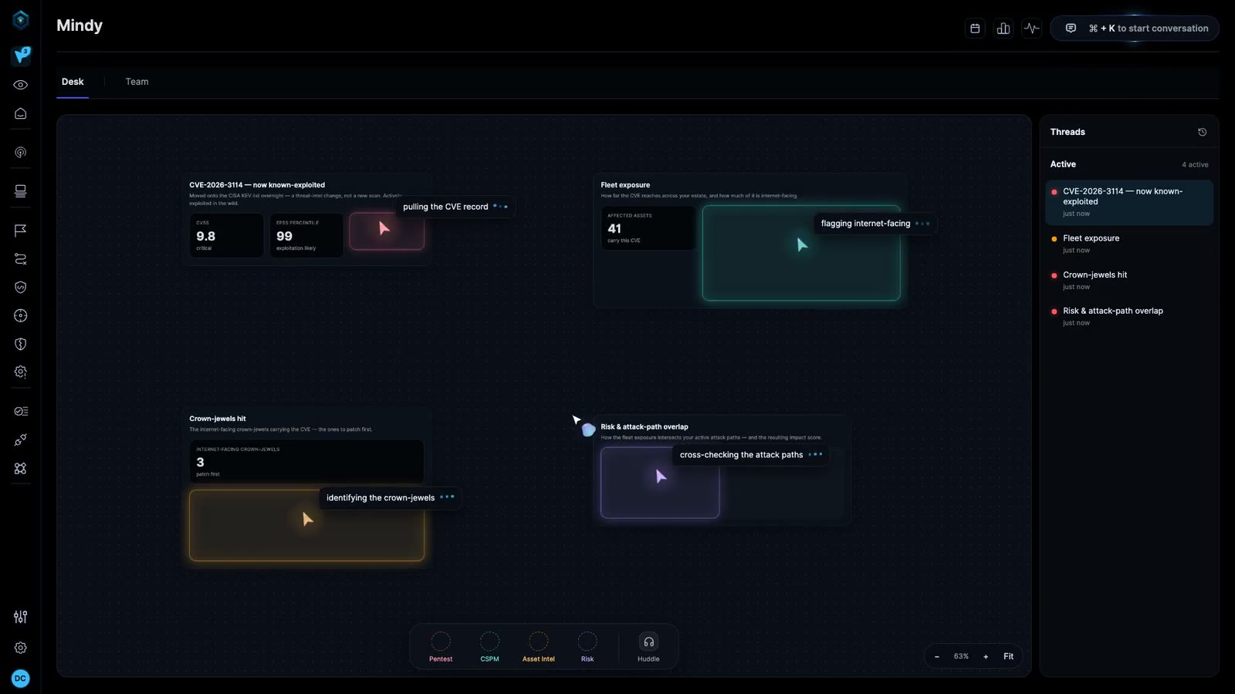The image size is (1235, 694).
Task: Select the CSPM agent circle
Action: coord(489,642)
